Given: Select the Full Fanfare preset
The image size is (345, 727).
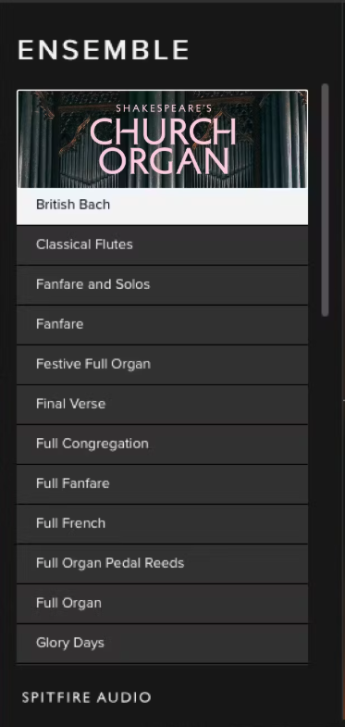Looking at the screenshot, I should click(162, 484).
